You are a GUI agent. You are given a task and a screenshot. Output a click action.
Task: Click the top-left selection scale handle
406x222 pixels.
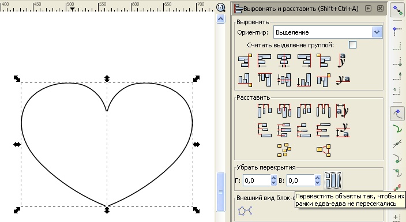pos(17,78)
